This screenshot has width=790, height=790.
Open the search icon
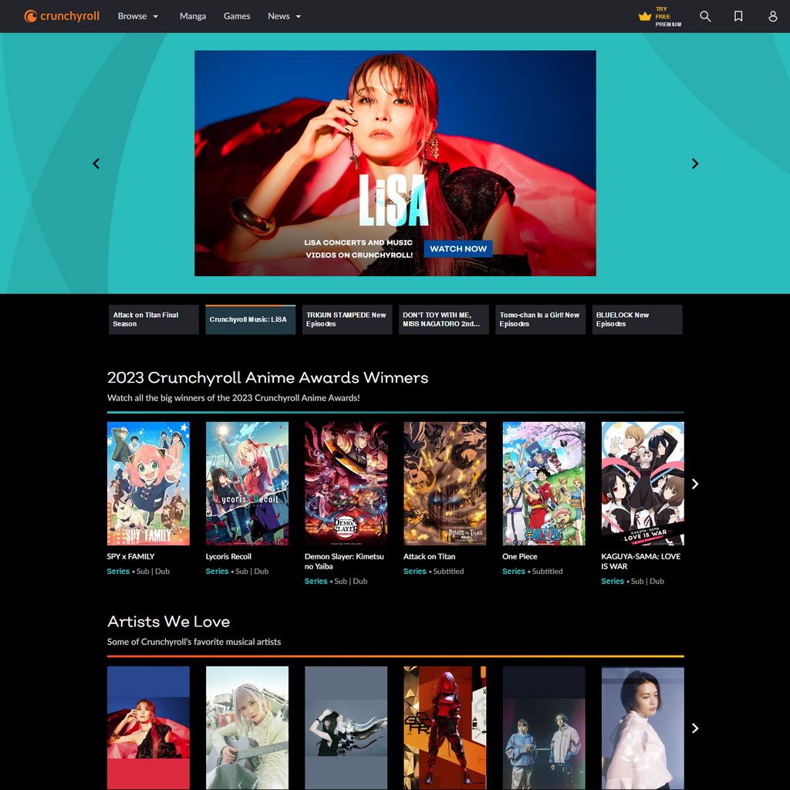point(705,16)
